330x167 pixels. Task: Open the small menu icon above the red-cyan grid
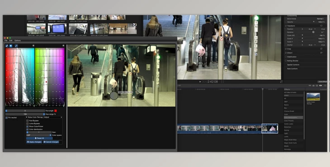(x=33, y=46)
